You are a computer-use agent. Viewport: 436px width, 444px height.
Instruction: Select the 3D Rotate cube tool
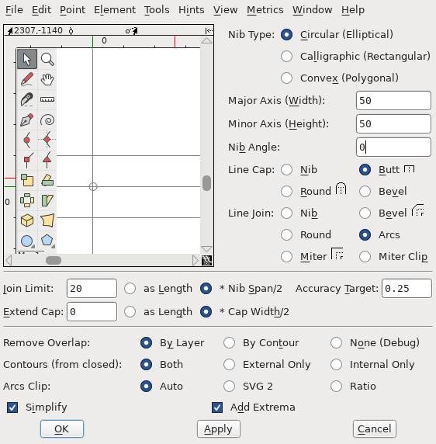point(27,220)
